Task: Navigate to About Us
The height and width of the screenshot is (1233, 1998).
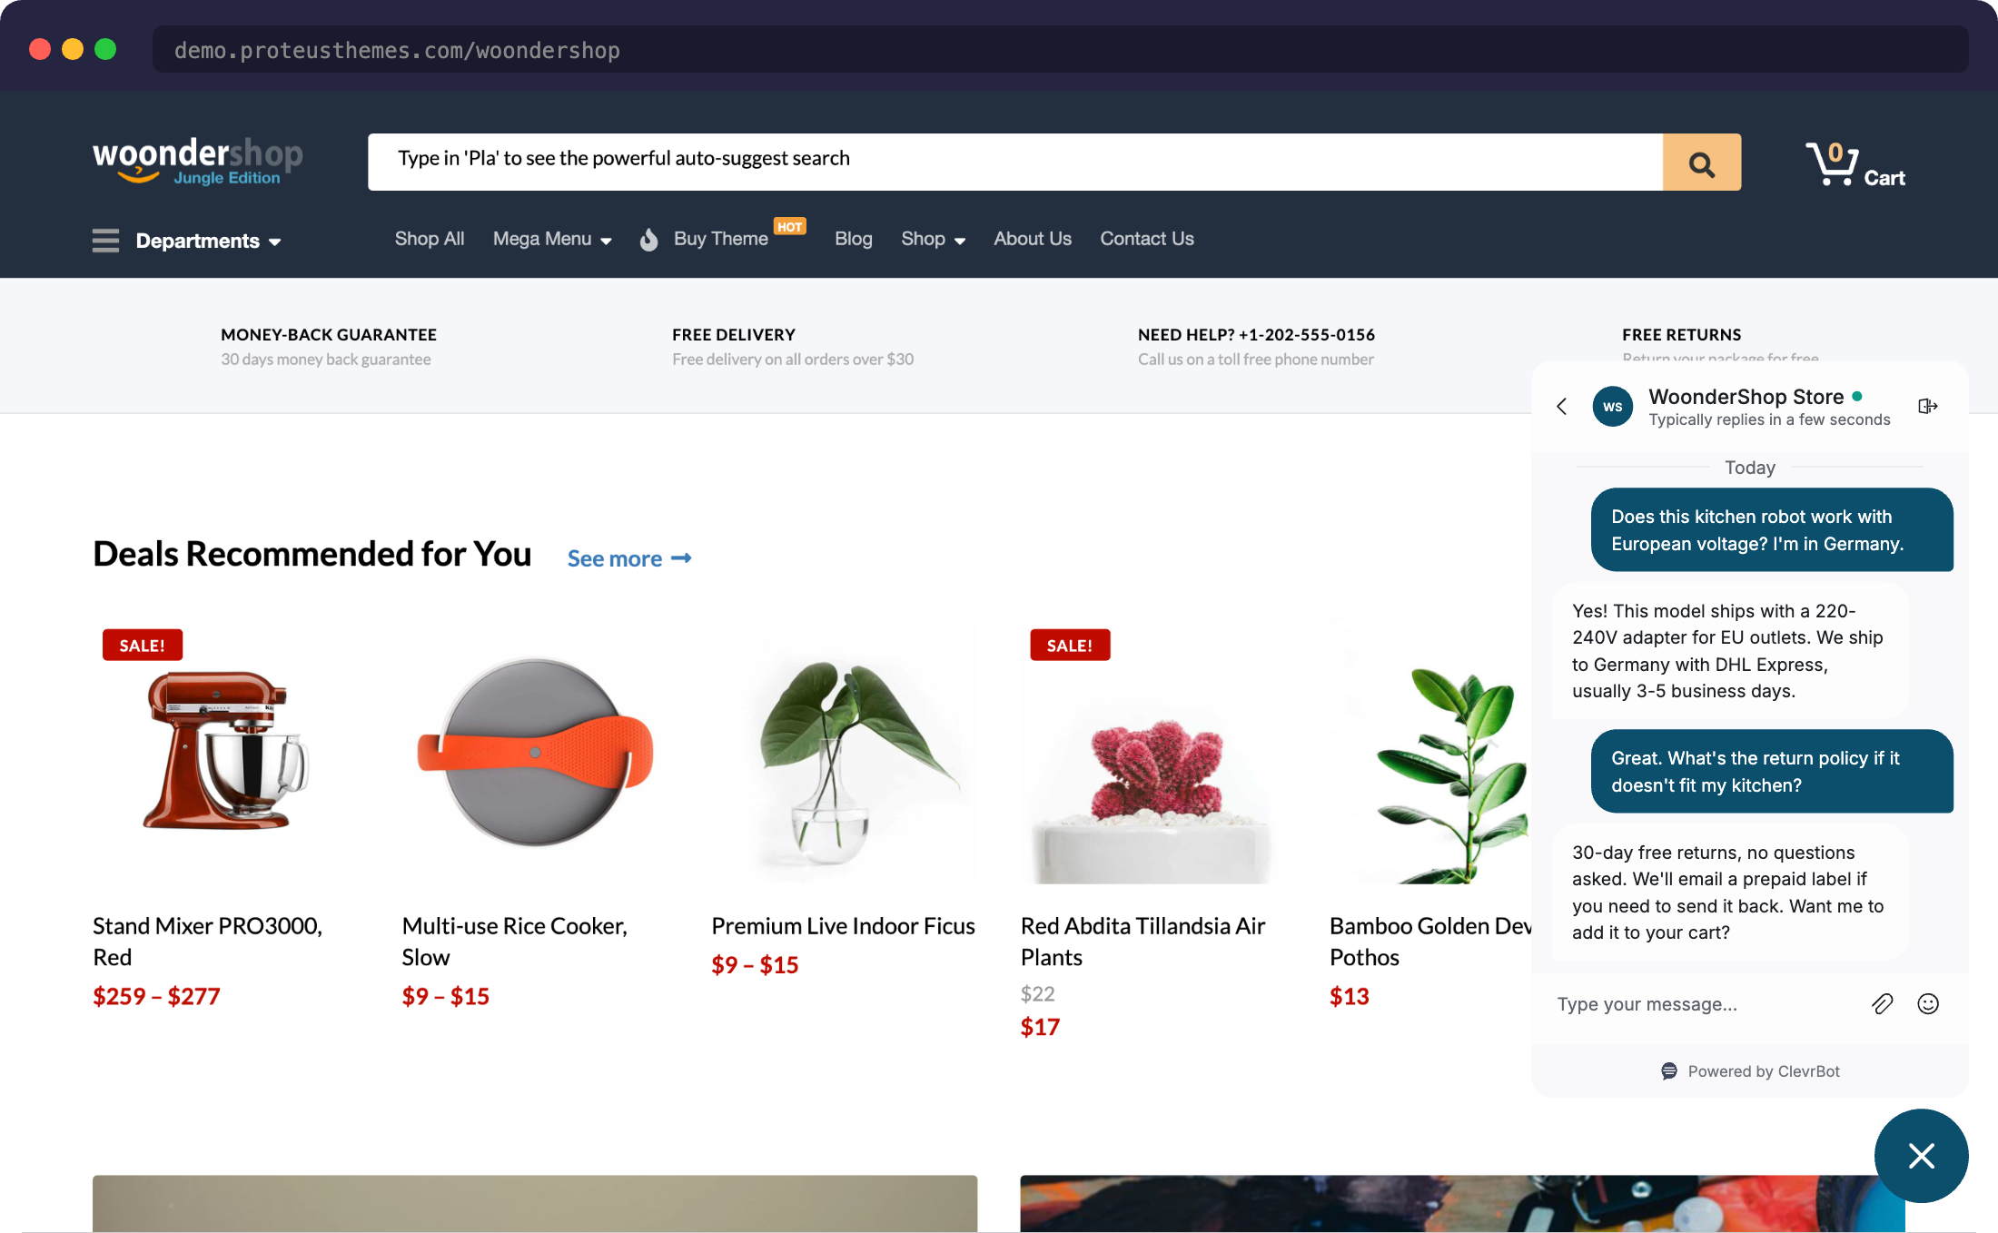Action: point(1032,239)
